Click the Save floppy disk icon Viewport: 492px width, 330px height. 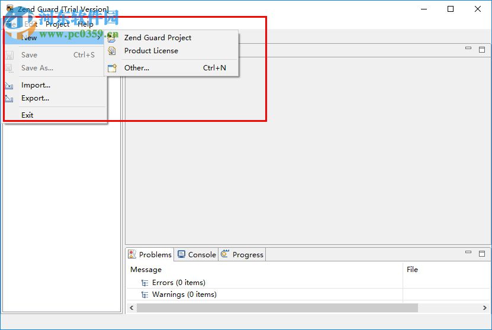(x=9, y=55)
